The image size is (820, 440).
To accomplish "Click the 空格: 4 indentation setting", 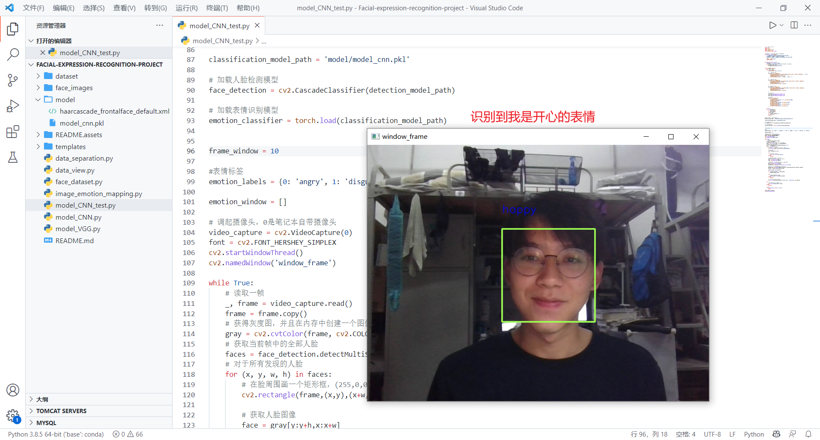I will [x=685, y=434].
